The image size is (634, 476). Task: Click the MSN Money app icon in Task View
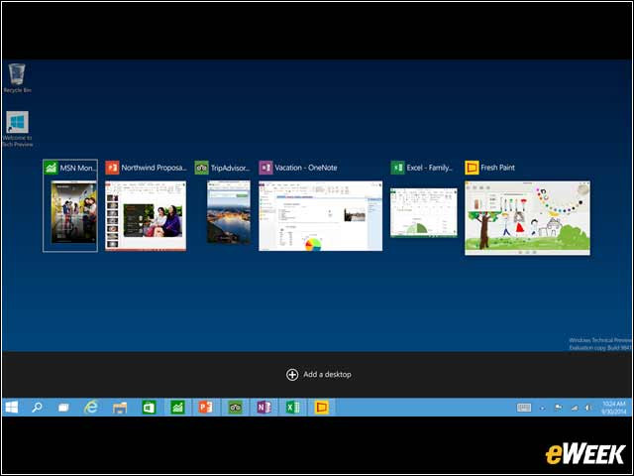(51, 168)
